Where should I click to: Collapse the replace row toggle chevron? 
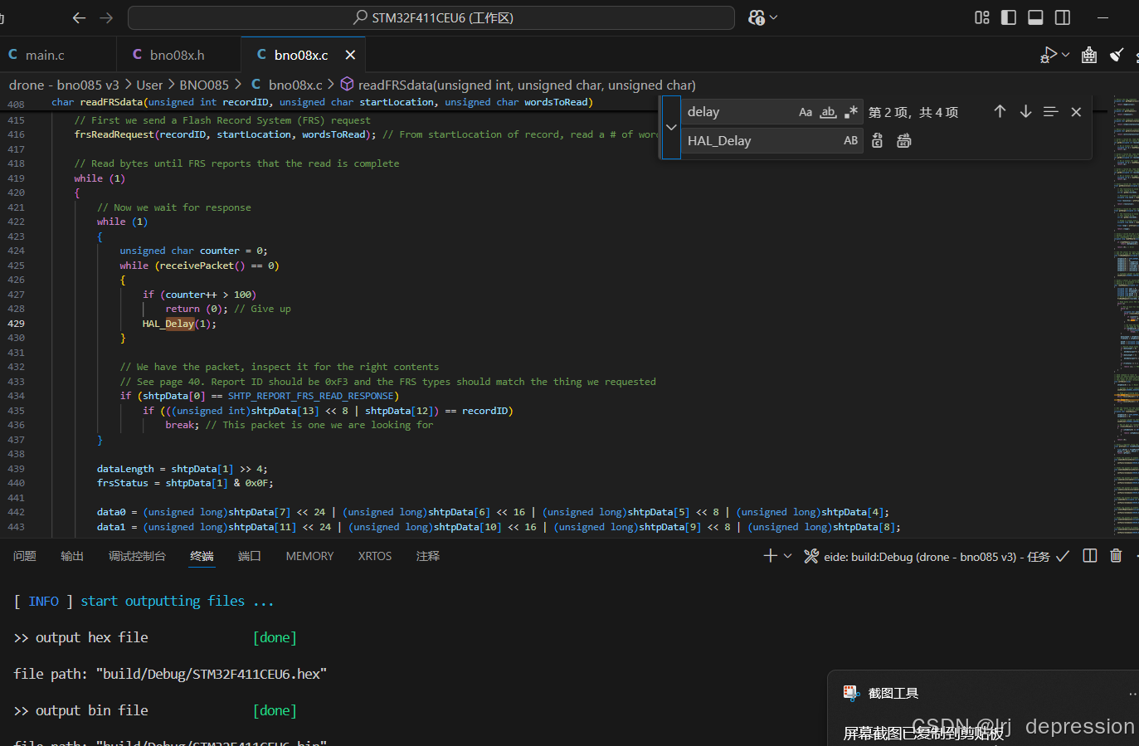671,127
